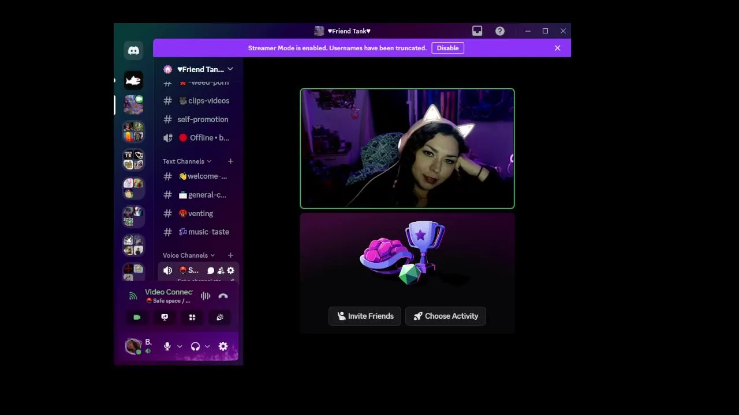Open the Help question mark icon
This screenshot has height=415, width=739.
pos(500,31)
